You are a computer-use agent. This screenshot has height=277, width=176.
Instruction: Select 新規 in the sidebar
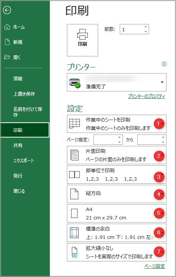(18, 42)
